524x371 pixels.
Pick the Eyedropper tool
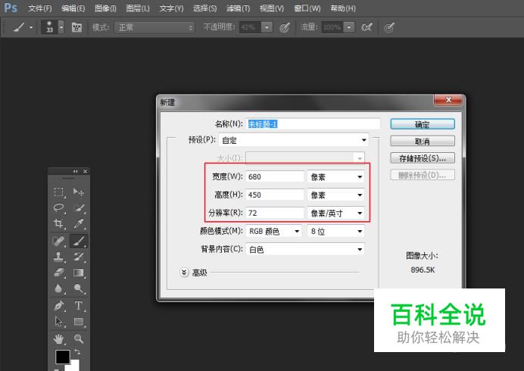[x=79, y=224]
